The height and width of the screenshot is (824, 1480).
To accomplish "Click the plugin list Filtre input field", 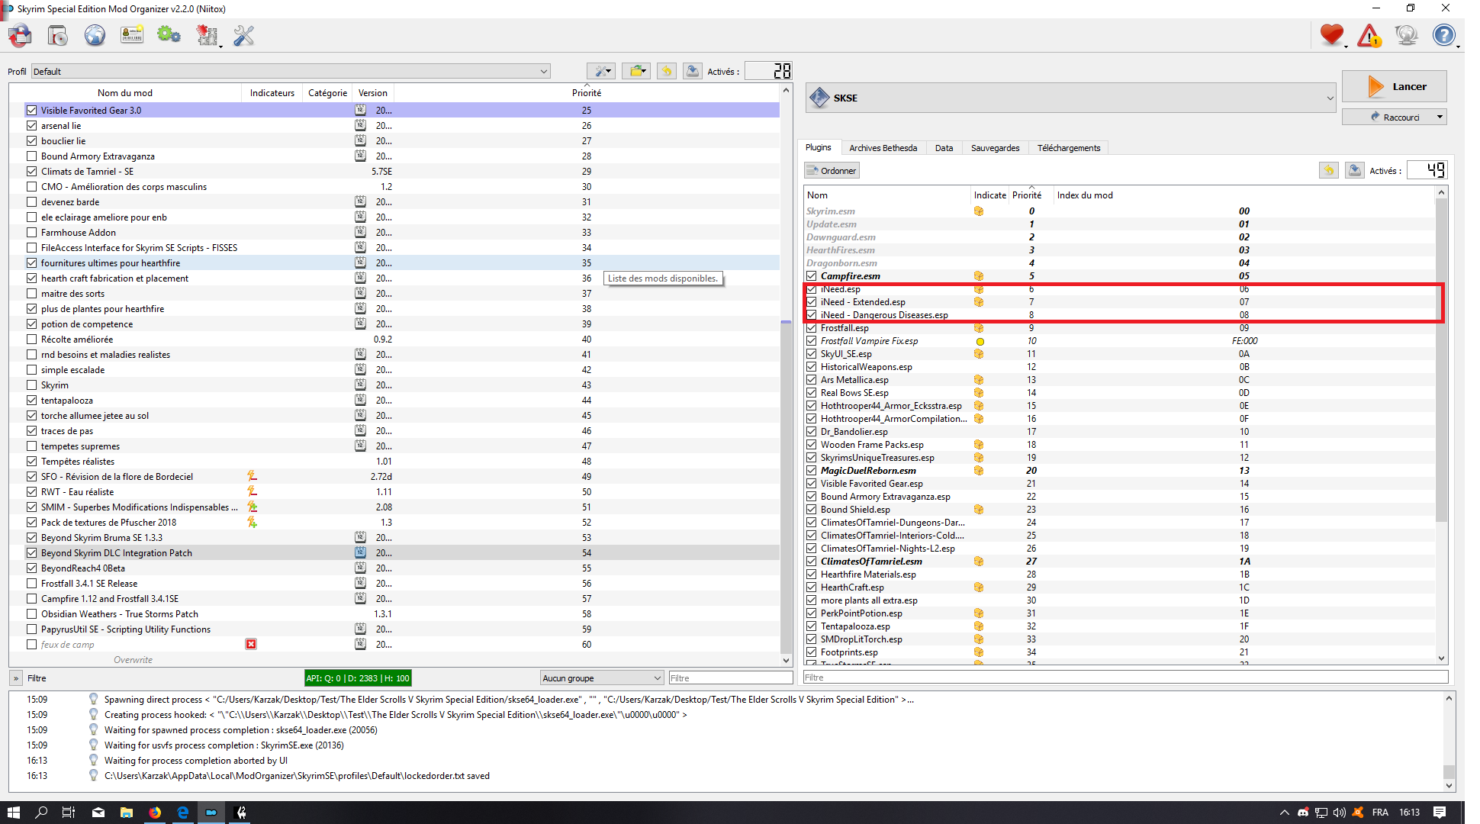I will click(x=1125, y=678).
